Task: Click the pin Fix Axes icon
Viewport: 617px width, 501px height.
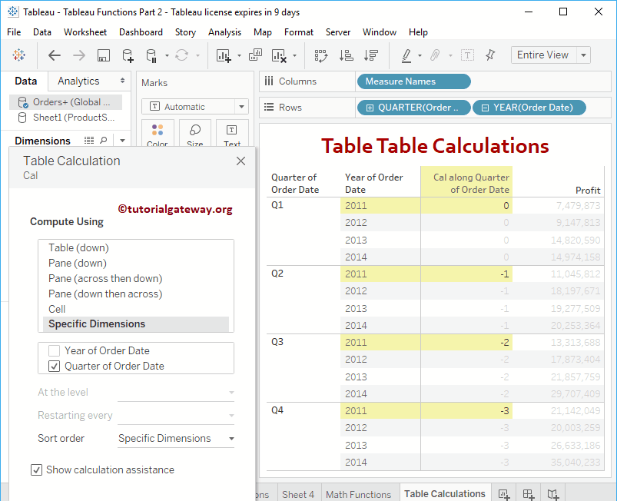Action: pyautogui.click(x=490, y=55)
